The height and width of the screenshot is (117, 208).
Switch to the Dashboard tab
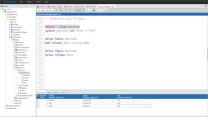(x=42, y=6)
